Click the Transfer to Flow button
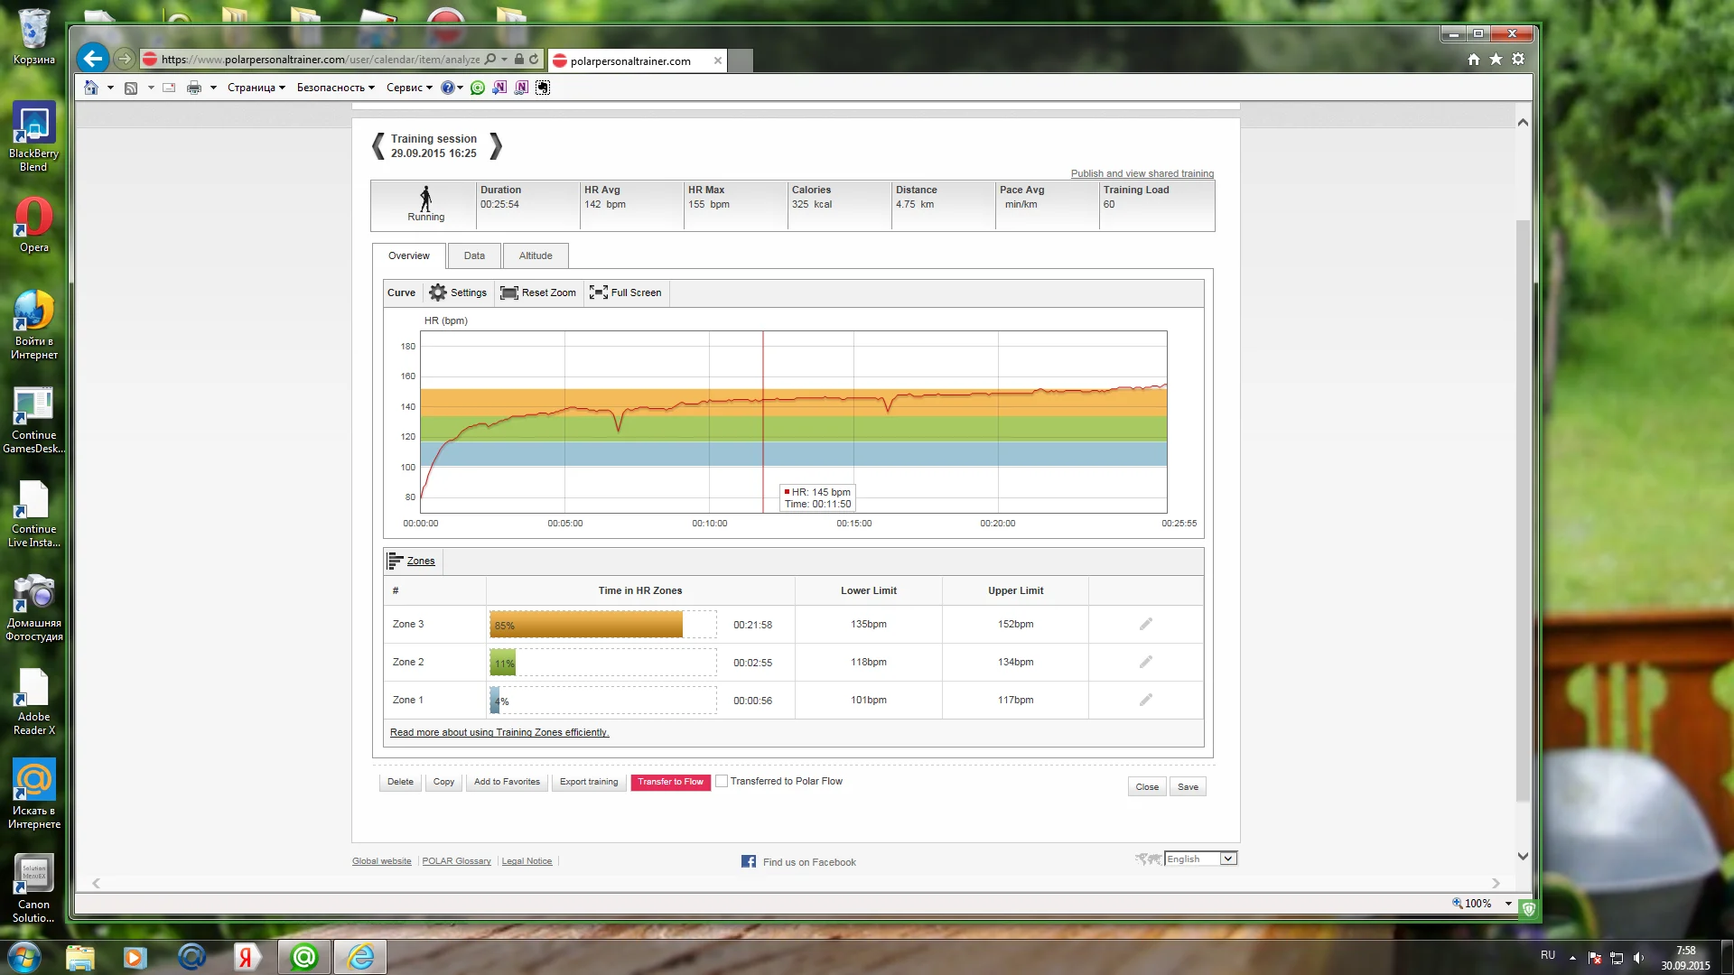1734x975 pixels. pos(670,782)
